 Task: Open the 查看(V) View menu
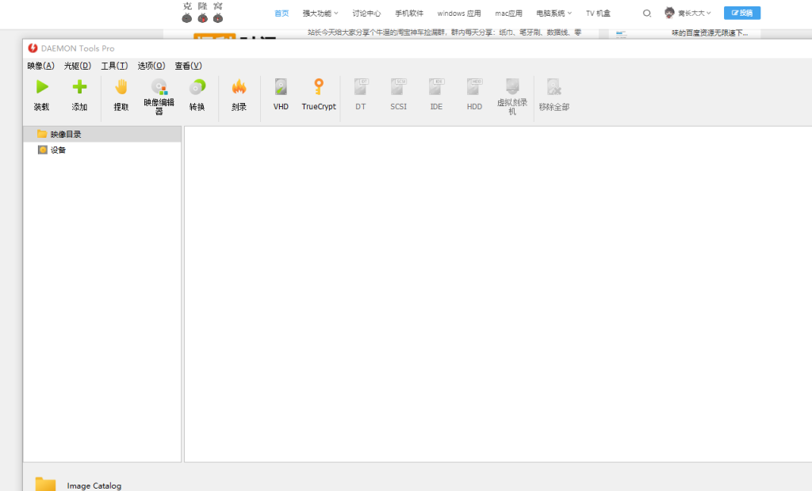(189, 66)
